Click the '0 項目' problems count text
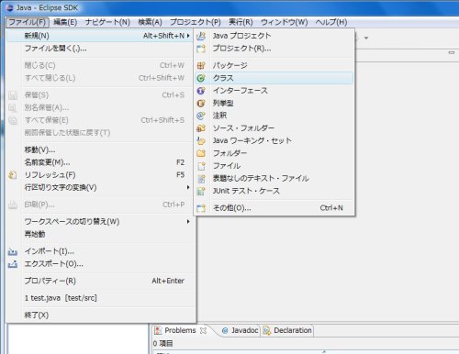Image resolution: width=459 pixels, height=354 pixels. coord(163,344)
